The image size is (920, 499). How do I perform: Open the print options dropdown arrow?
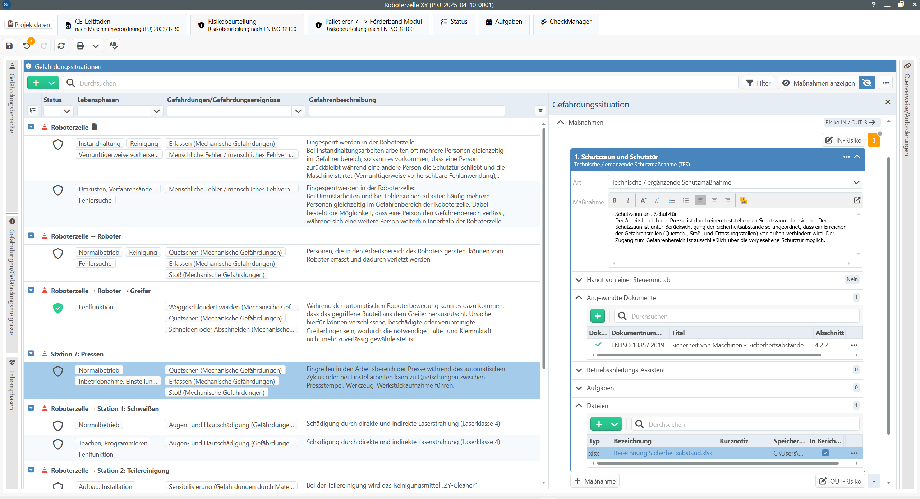coord(96,46)
